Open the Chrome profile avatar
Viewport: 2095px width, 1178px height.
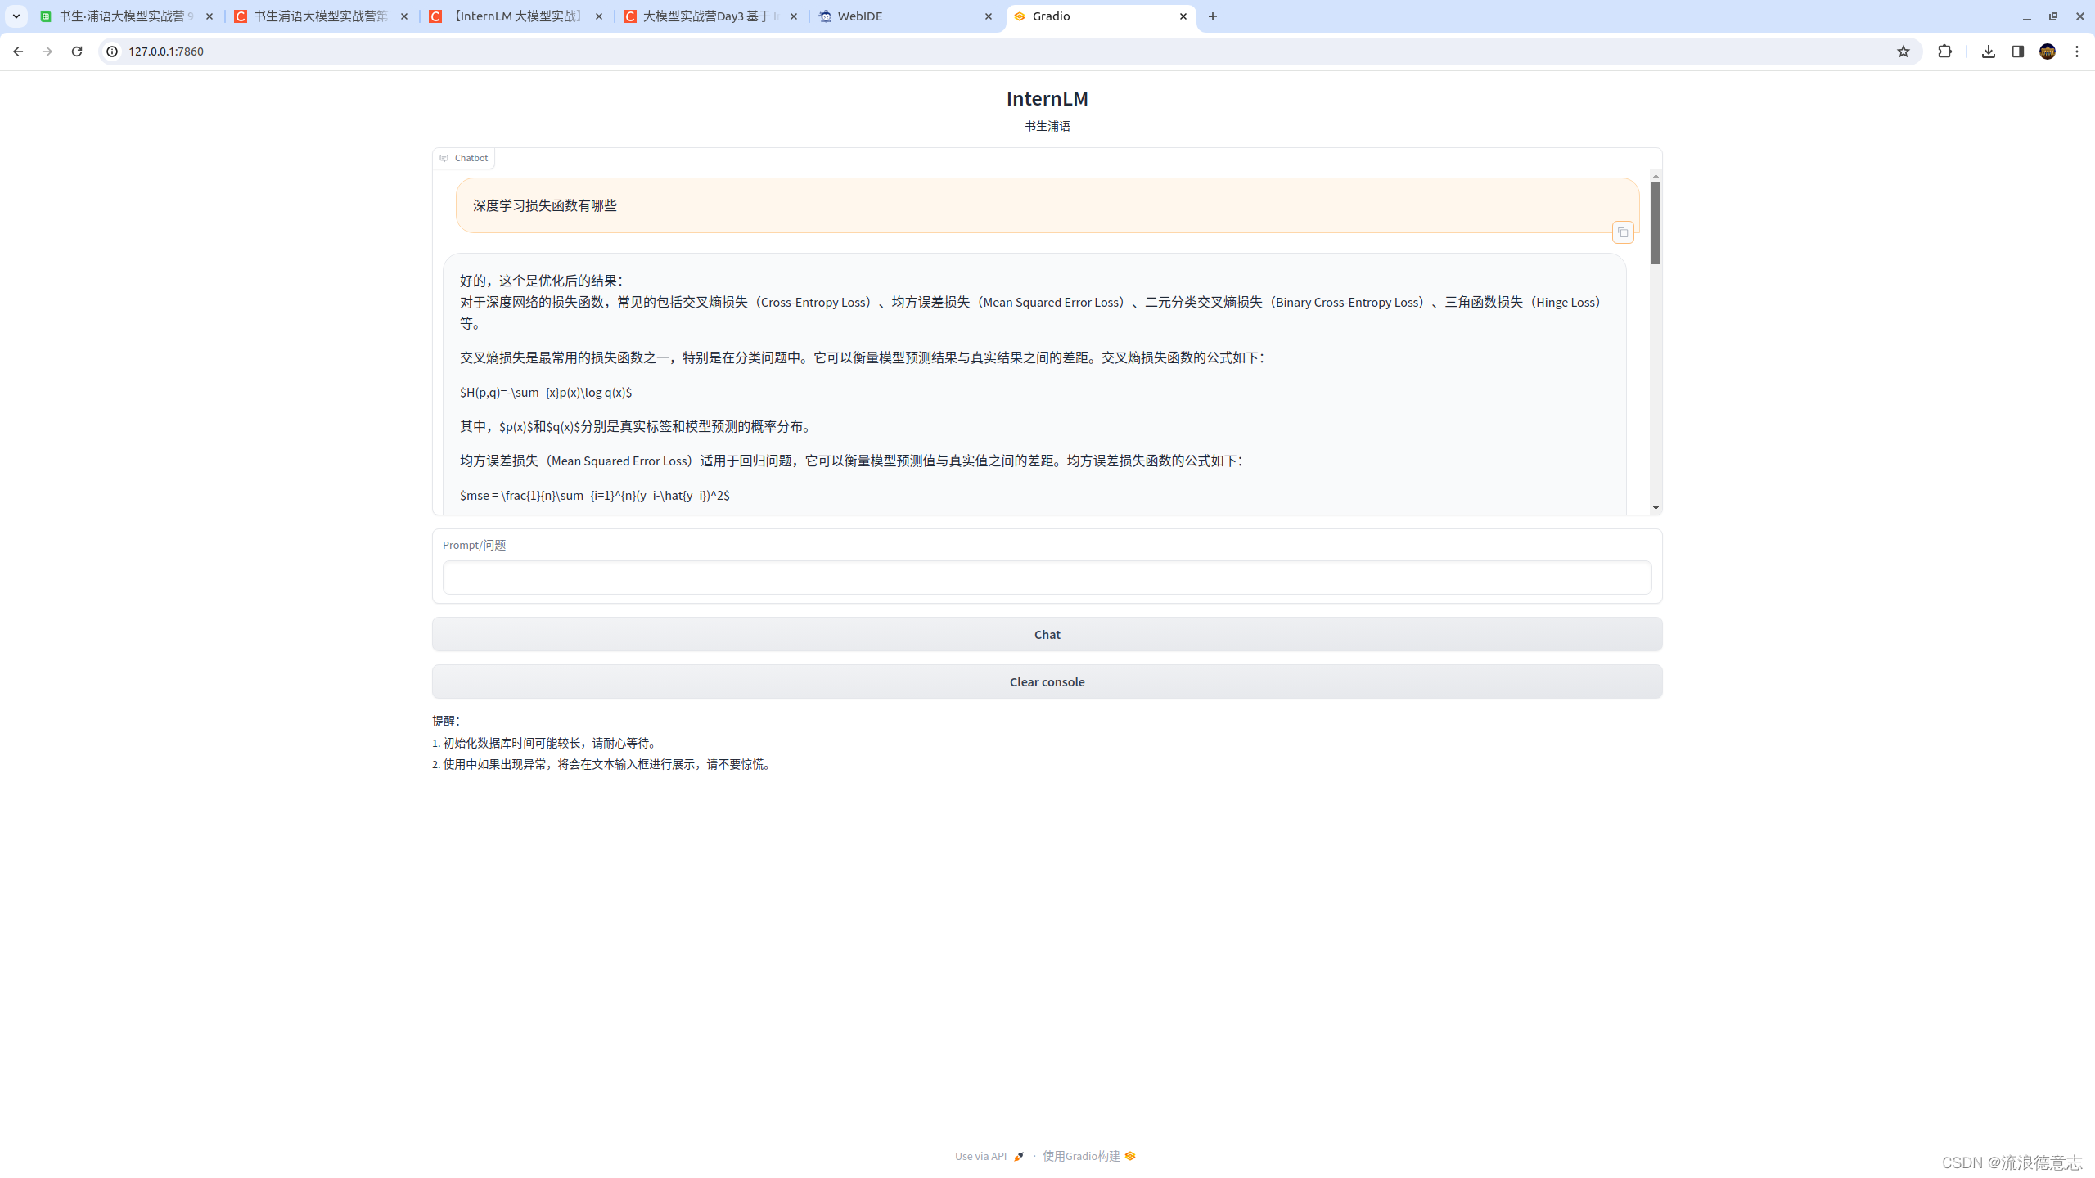(2048, 52)
